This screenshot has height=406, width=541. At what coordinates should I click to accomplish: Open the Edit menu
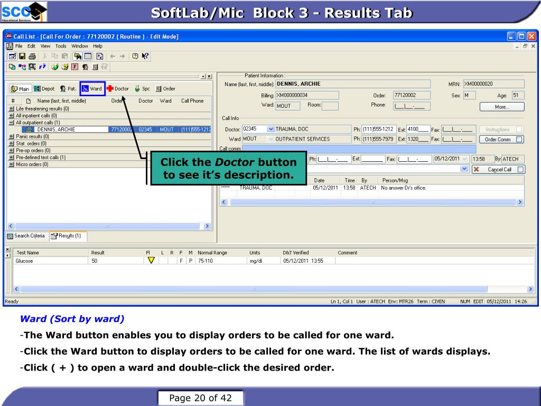click(31, 46)
